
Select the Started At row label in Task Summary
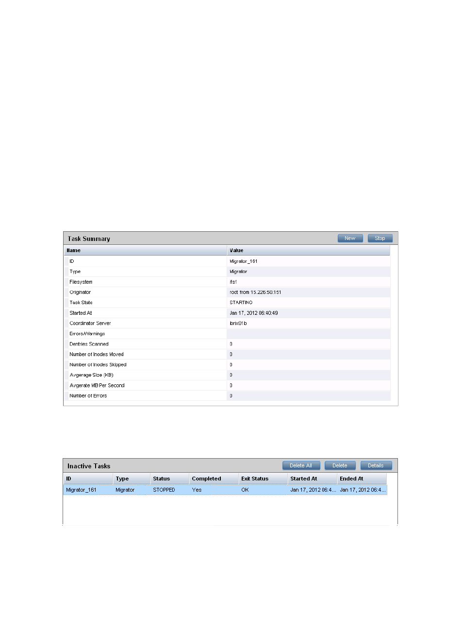click(81, 313)
